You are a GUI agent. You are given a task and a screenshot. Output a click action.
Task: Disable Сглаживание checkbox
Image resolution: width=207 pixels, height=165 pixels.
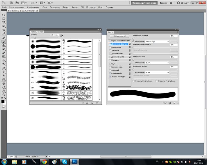[110, 74]
